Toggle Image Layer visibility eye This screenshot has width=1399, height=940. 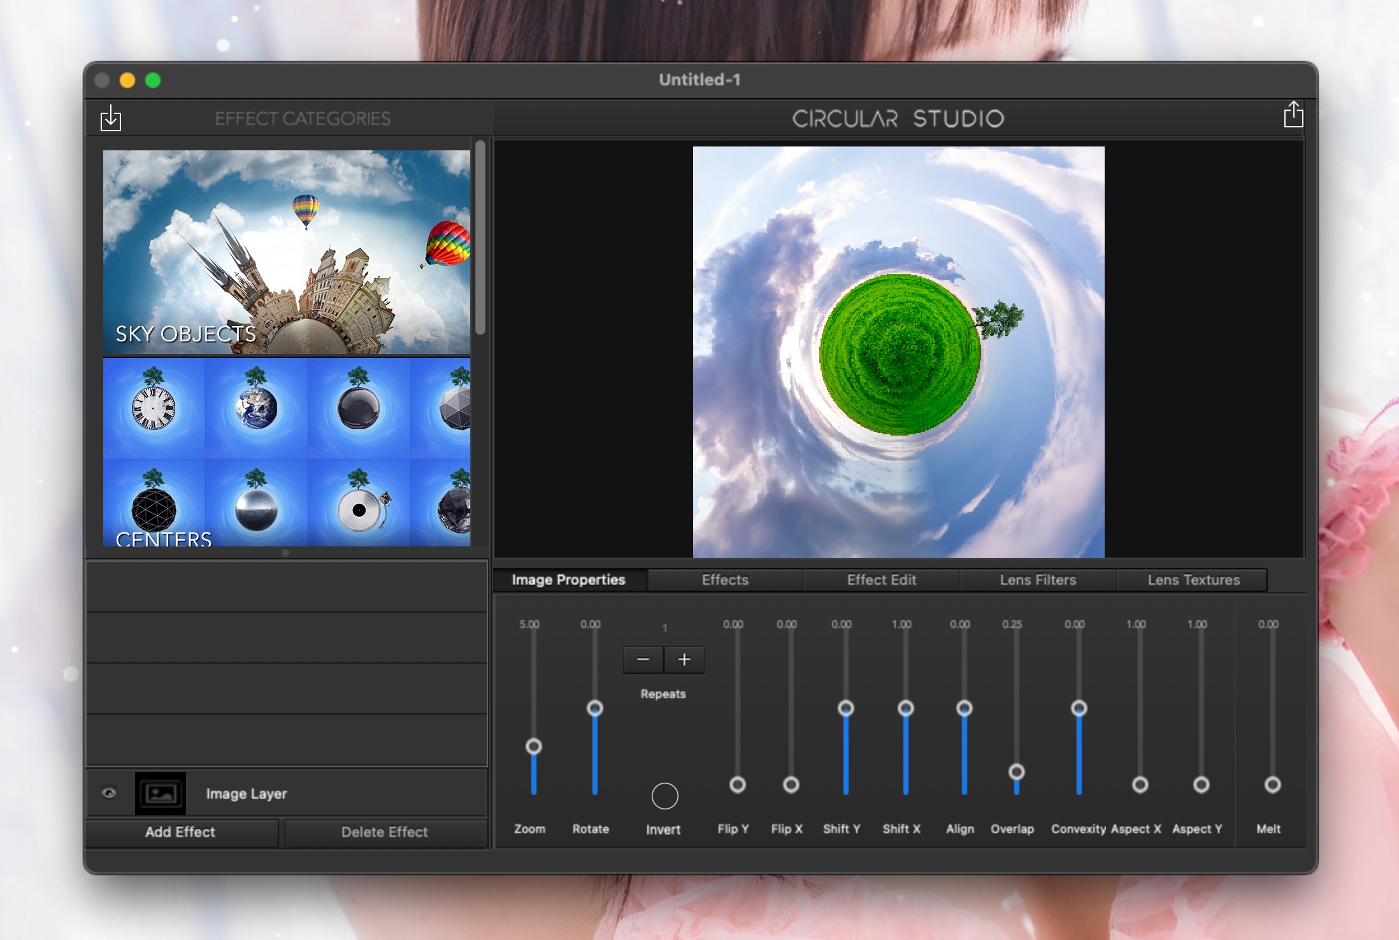109,793
